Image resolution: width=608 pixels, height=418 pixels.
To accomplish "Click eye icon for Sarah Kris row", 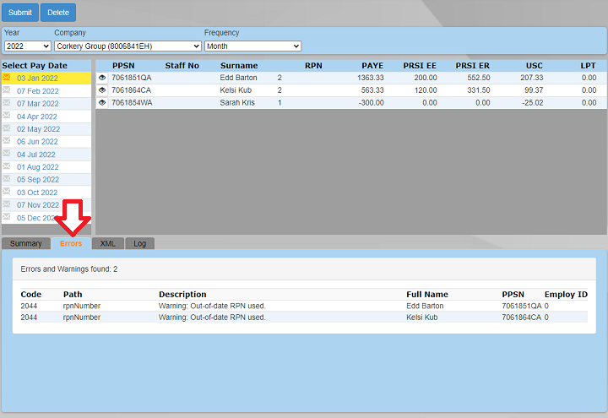I will click(x=103, y=103).
